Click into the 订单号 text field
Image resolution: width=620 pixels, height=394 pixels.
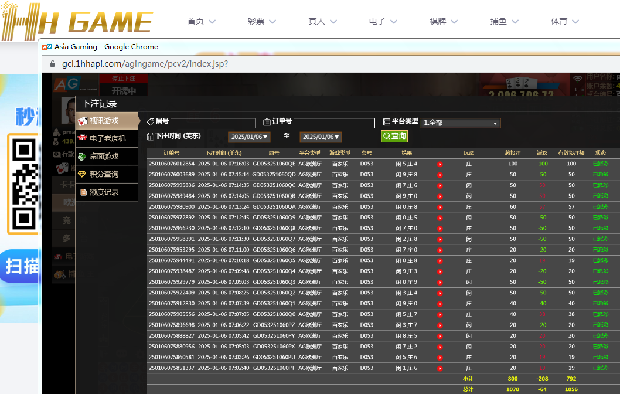[333, 123]
